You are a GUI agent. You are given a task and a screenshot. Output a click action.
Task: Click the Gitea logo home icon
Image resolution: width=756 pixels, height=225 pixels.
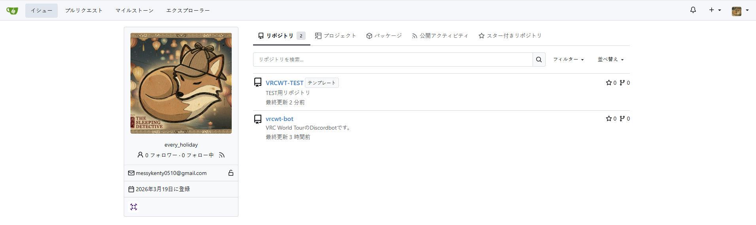click(x=12, y=11)
